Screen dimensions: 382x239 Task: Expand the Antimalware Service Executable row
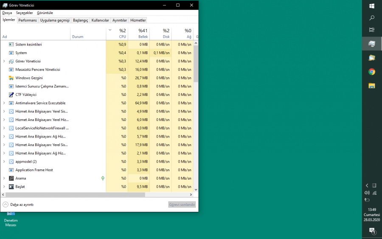pyautogui.click(x=4, y=103)
